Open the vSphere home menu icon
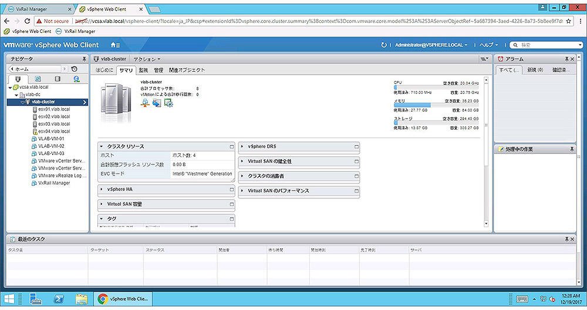Screen dimensions: 587x310 [x=115, y=45]
